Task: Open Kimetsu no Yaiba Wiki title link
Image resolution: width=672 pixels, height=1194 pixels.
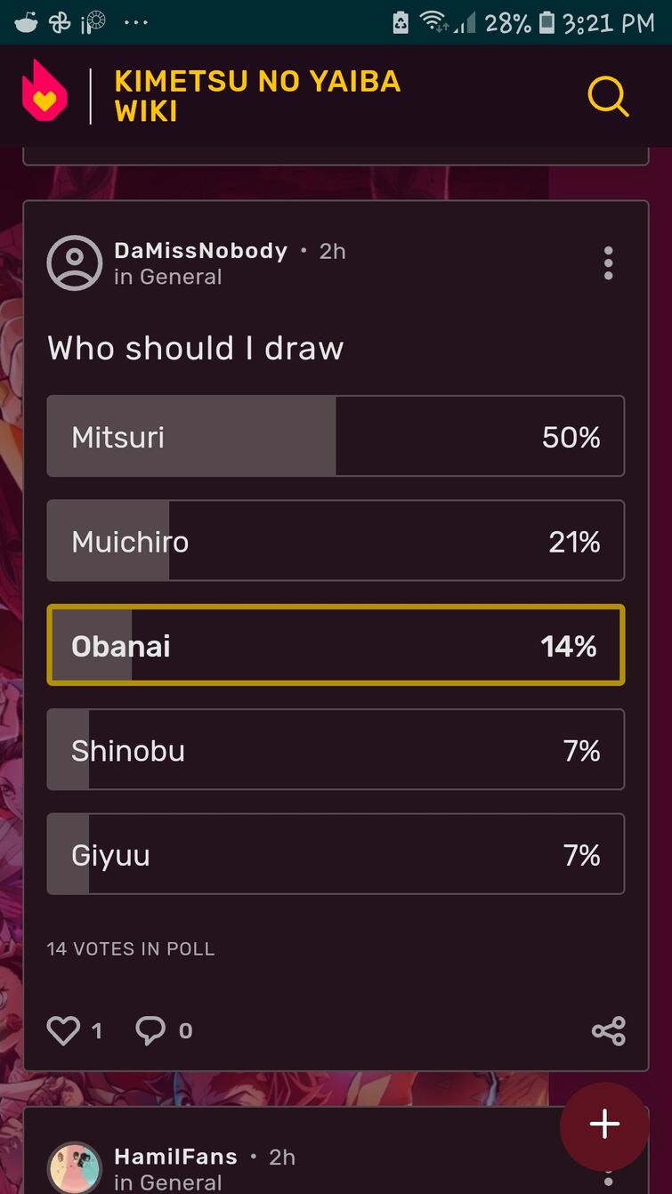Action: 257,96
